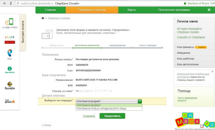Screen dimensions: 215x130
Task: Select the ИНН value 5260040678
Action: click(x=82, y=65)
